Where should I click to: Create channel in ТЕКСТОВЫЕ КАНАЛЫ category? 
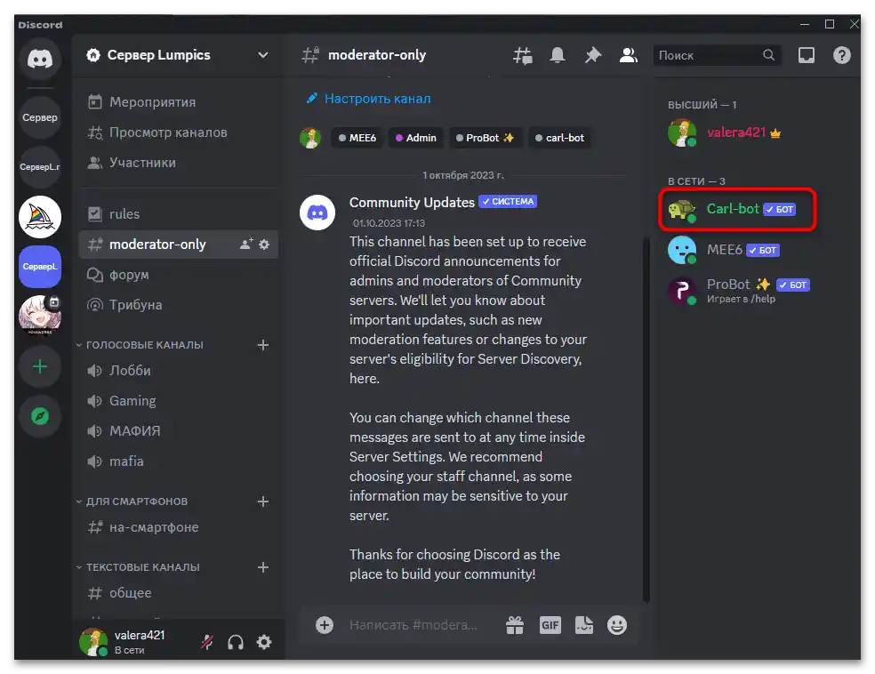coord(263,567)
